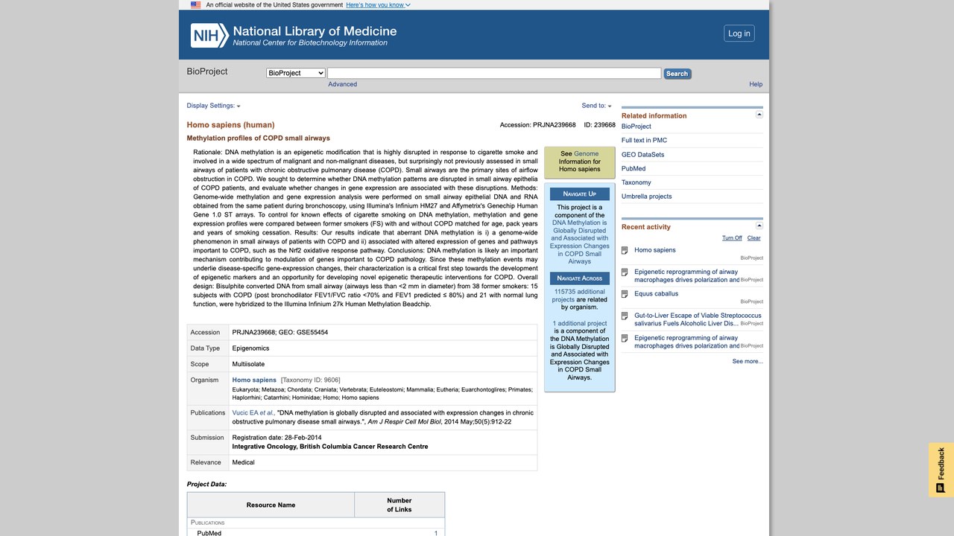Image resolution: width=954 pixels, height=536 pixels.
Task: Expand the Display Settings menu
Action: tap(213, 106)
